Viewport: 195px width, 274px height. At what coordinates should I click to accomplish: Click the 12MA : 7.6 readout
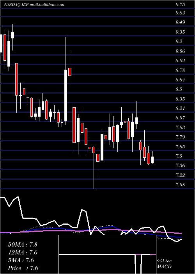(x=23, y=252)
